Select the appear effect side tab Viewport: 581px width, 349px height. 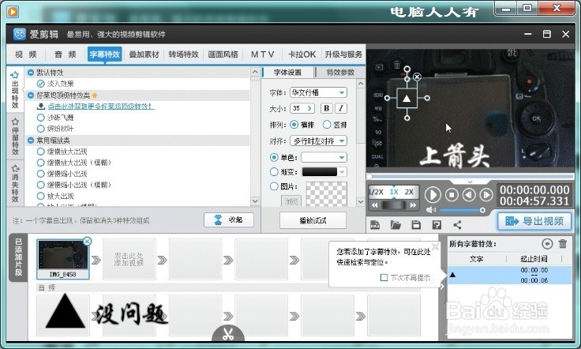pyautogui.click(x=15, y=90)
